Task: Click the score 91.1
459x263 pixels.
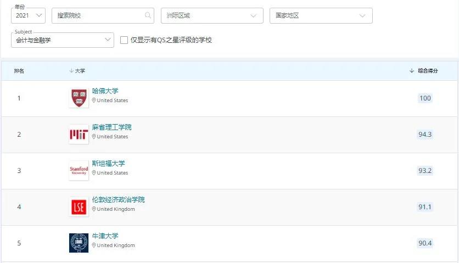Action: pos(425,207)
